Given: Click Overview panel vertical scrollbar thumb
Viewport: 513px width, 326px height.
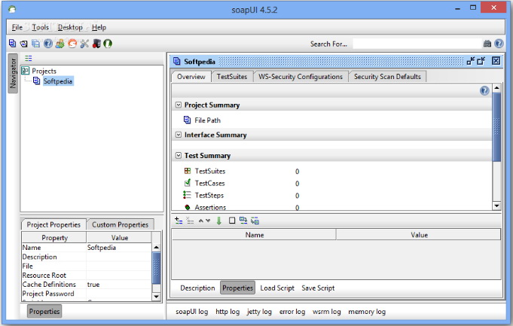Looking at the screenshot, I should [496, 127].
